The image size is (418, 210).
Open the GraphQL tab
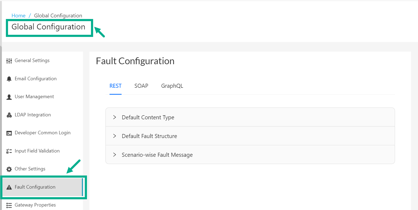(x=172, y=86)
